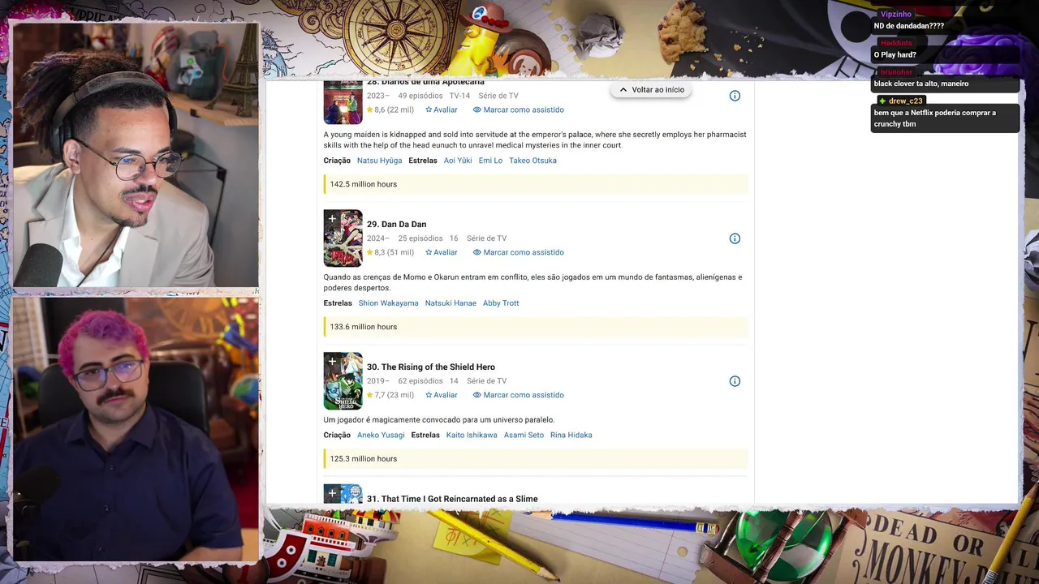Mark Dan Da Dan as watched
The height and width of the screenshot is (584, 1039).
tap(518, 252)
